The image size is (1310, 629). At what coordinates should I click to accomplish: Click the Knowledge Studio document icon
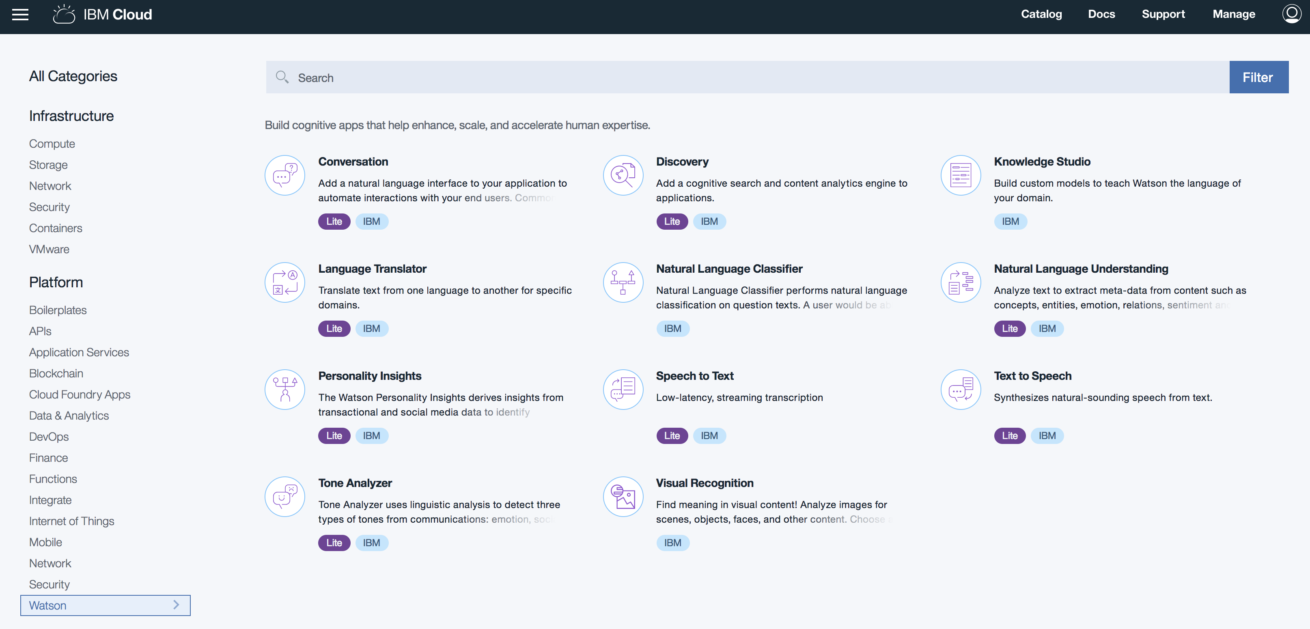coord(960,175)
